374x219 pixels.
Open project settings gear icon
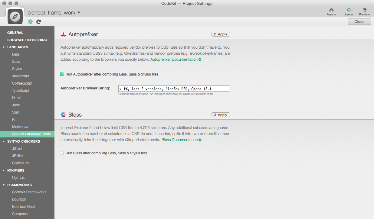[x=30, y=22]
